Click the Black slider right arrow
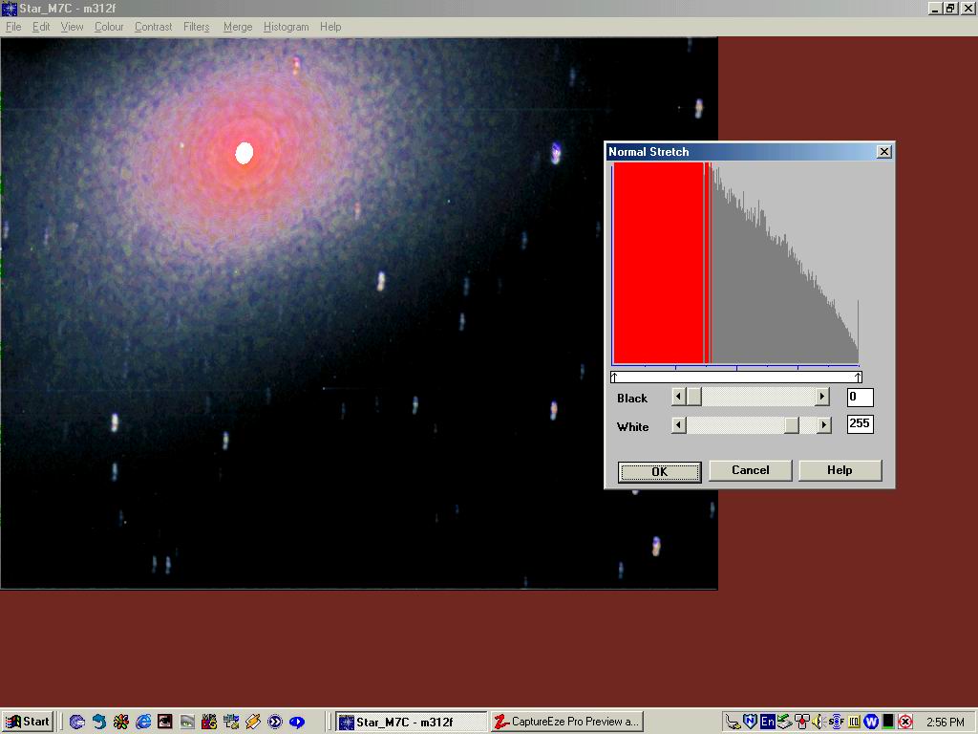This screenshot has width=978, height=734. (822, 397)
